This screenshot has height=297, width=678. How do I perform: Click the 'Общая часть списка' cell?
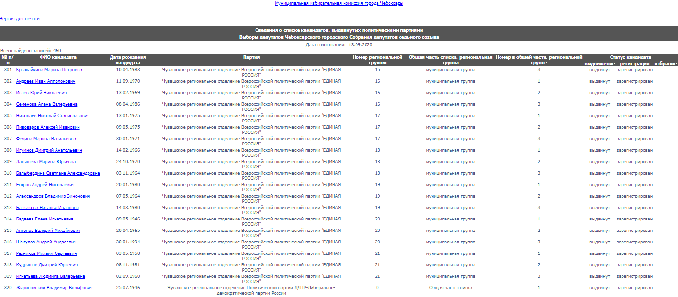pos(451,288)
